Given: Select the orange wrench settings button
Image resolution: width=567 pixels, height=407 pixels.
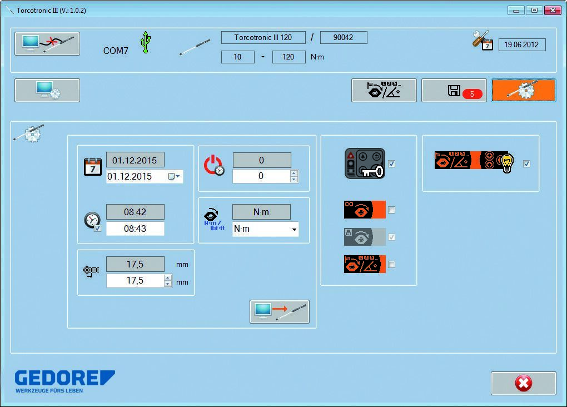Looking at the screenshot, I should 523,91.
